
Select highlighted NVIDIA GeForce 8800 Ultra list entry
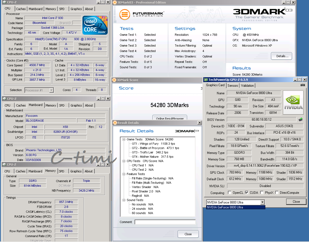(235, 207)
